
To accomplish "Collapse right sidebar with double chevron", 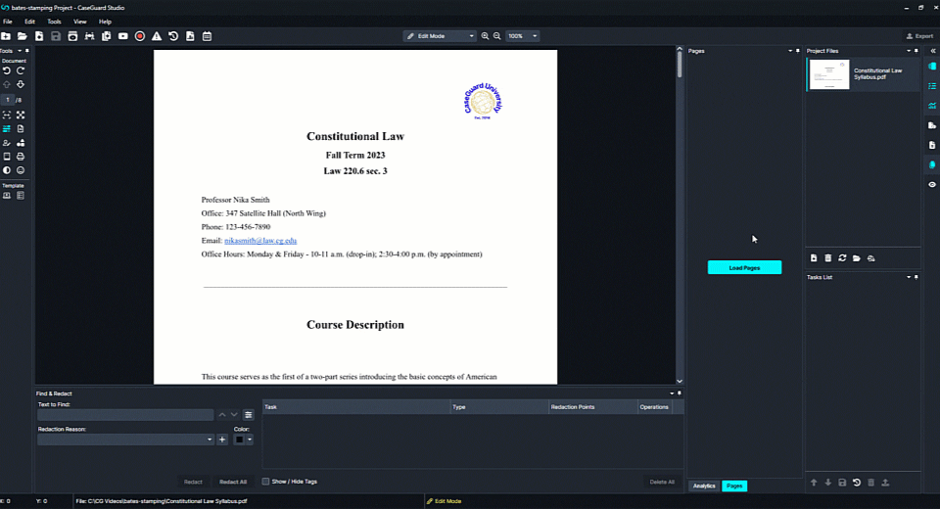I will (x=933, y=51).
